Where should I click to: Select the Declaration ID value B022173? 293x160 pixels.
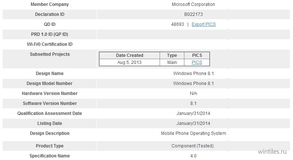click(193, 14)
